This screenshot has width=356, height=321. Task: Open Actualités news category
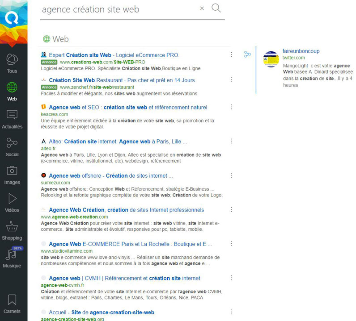tap(12, 119)
